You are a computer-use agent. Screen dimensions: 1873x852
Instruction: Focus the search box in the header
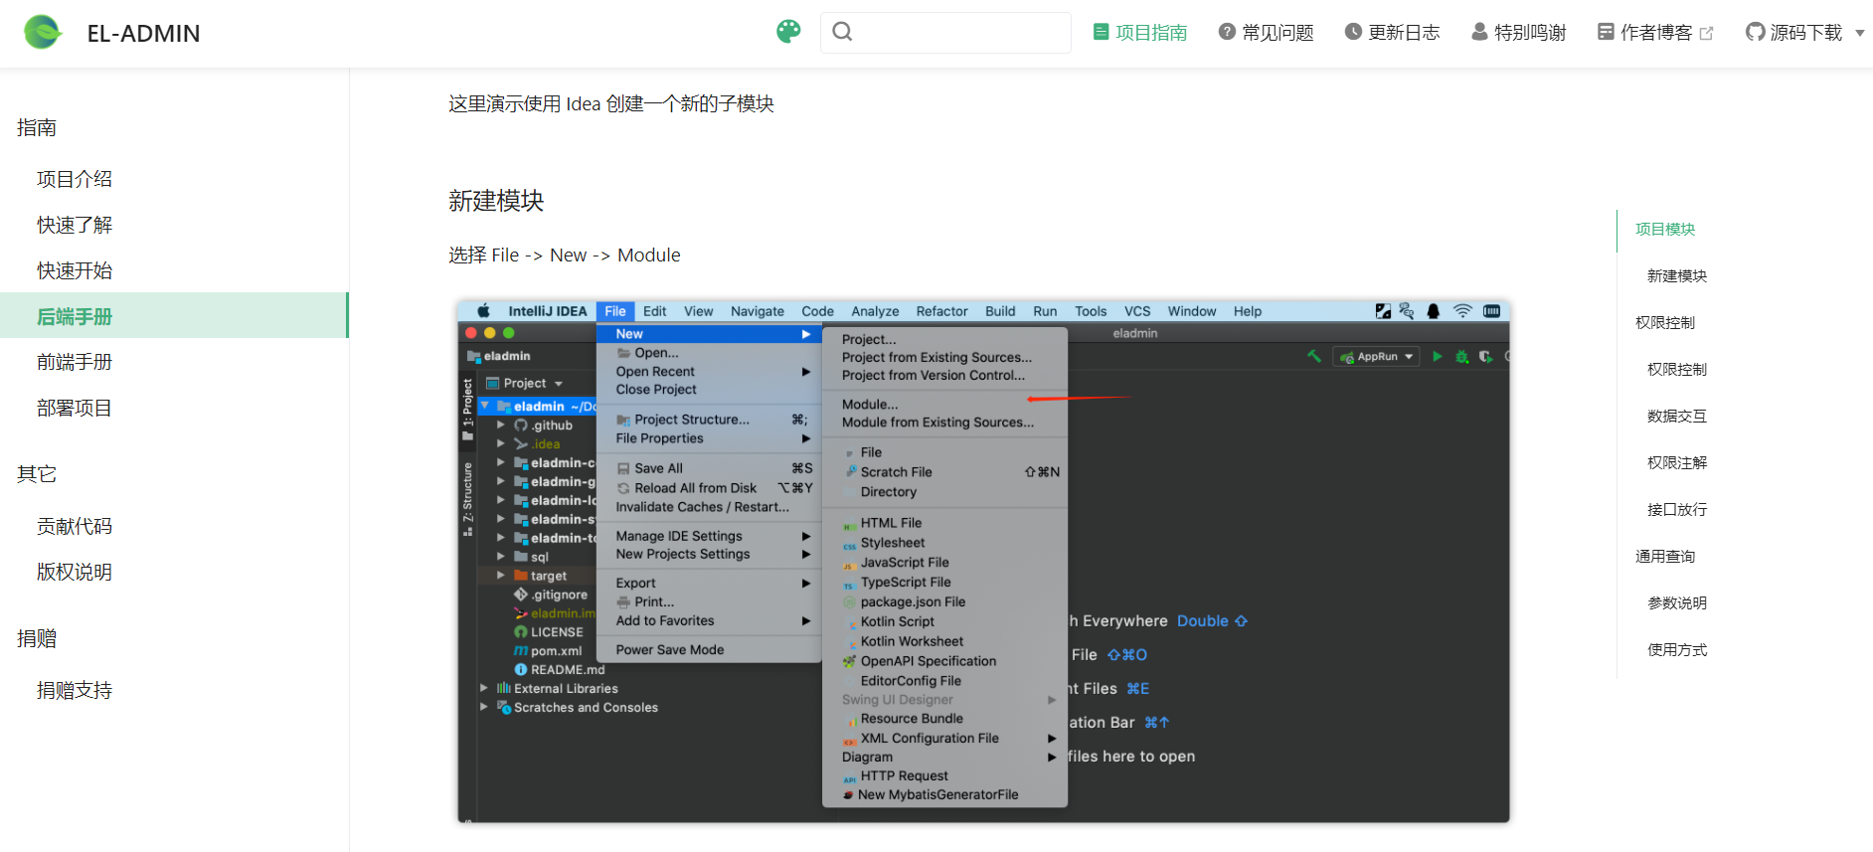(x=945, y=33)
